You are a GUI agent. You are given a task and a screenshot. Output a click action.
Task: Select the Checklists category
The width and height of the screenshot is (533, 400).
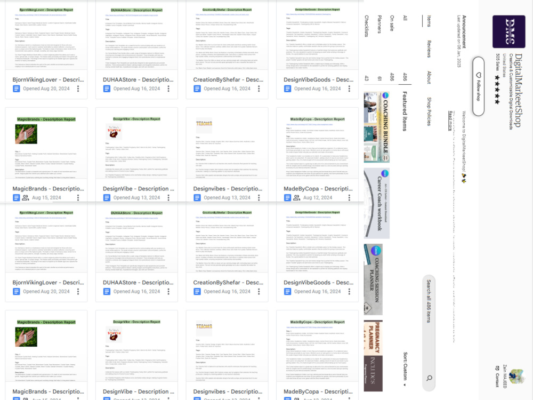[367, 26]
